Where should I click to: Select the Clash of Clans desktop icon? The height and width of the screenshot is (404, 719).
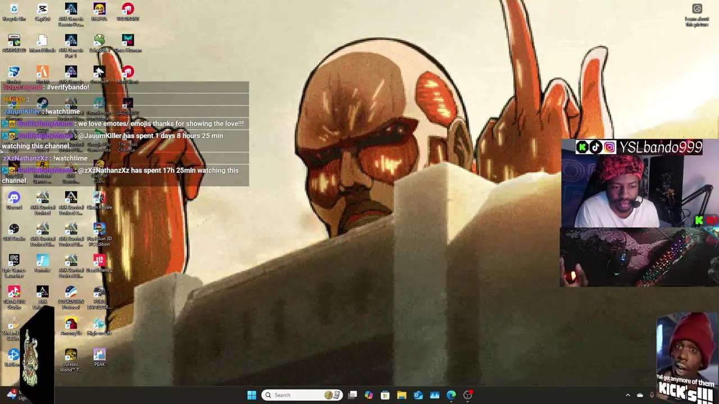point(99,172)
